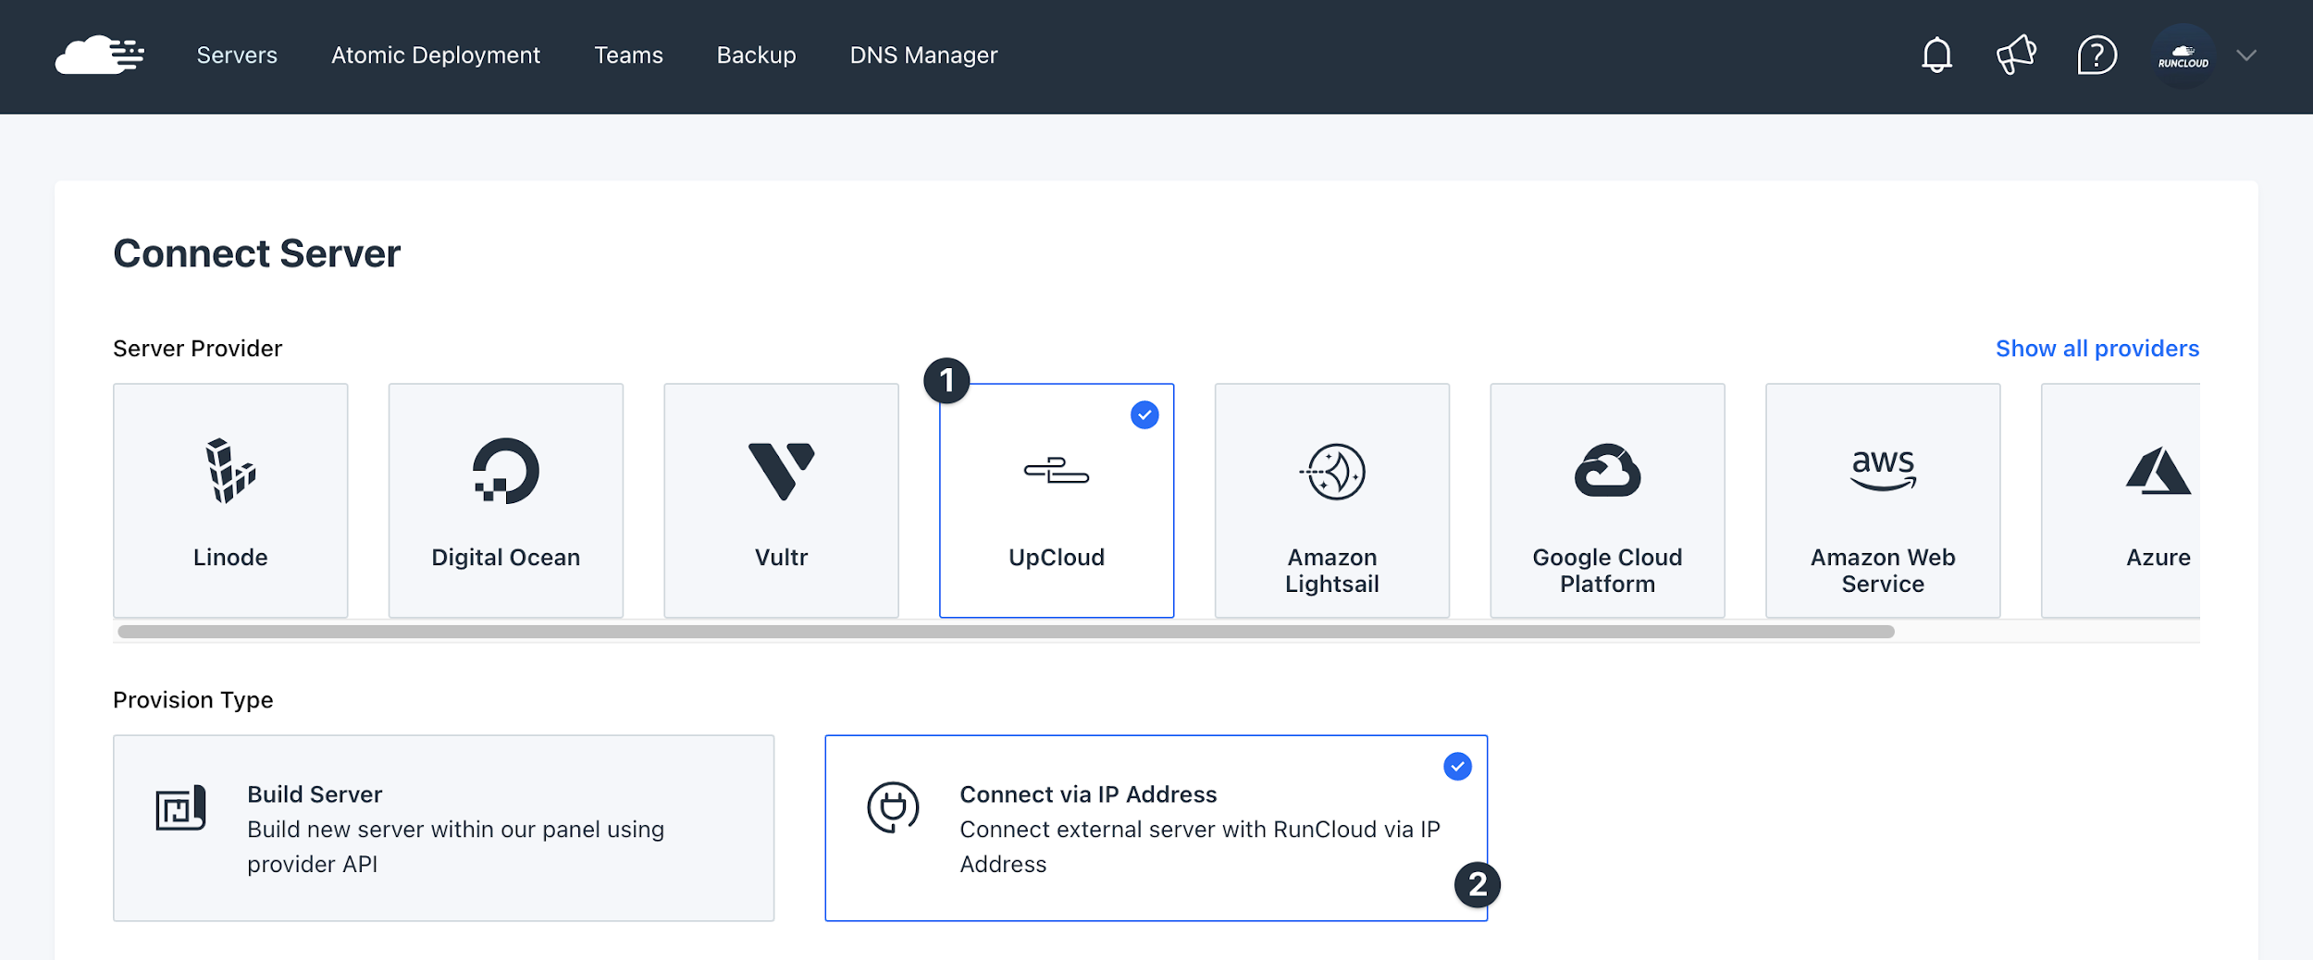Click the UpCloud provider icon

click(x=1056, y=471)
